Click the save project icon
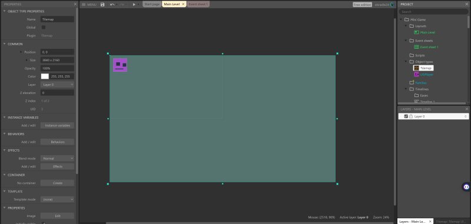Viewport: 471px width, 224px height. [102, 5]
